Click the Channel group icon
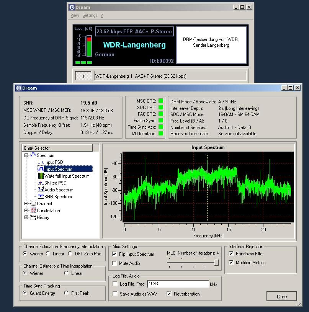Screen dimensions: 309x312 coord(33,203)
